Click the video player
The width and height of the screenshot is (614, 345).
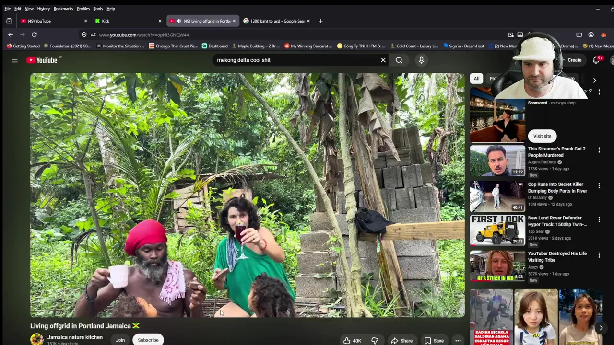pos(248,195)
